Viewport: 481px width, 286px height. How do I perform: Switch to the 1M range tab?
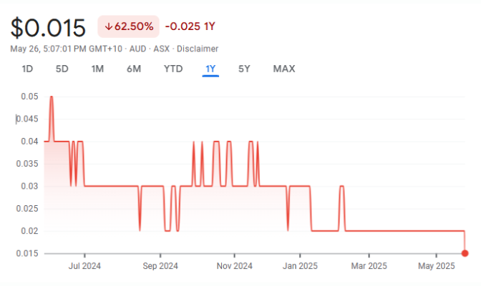tap(97, 69)
